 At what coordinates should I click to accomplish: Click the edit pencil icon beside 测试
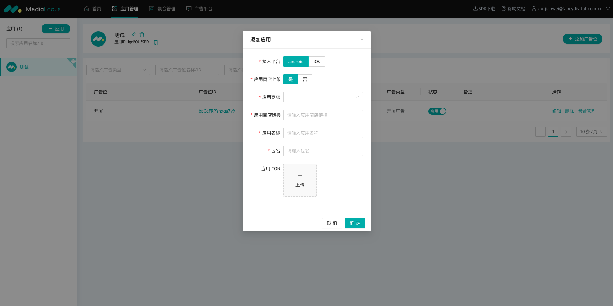coord(134,35)
